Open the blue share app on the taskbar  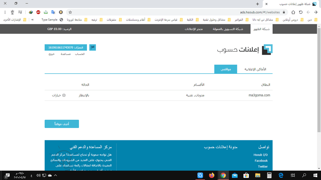200,175
